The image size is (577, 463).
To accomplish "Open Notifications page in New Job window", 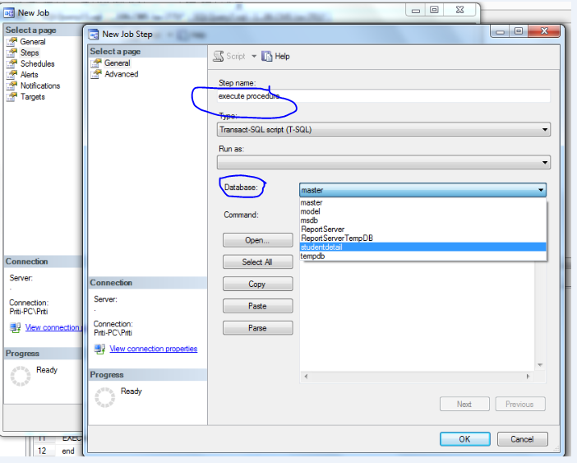I will (40, 86).
